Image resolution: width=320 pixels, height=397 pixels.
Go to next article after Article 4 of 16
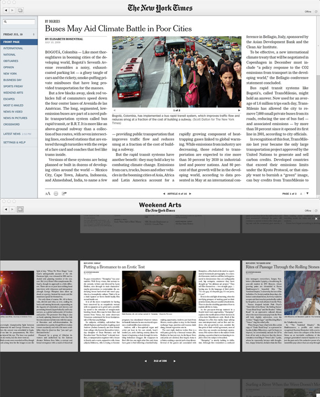[x=190, y=194]
